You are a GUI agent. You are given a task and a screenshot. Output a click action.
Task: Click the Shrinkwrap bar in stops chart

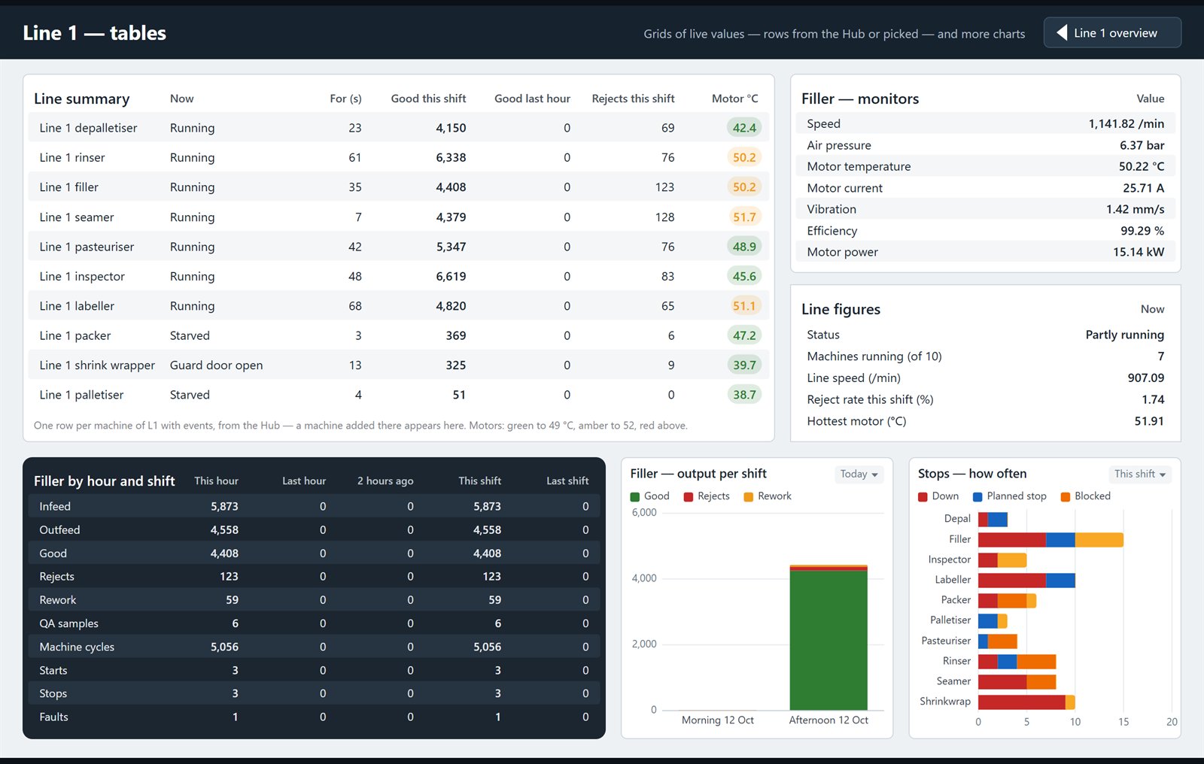[1026, 702]
